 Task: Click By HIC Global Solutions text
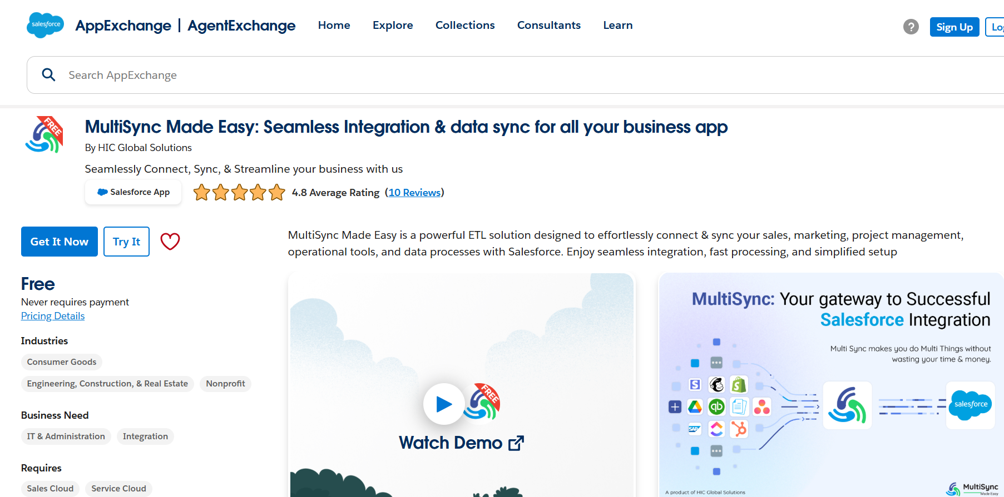139,148
